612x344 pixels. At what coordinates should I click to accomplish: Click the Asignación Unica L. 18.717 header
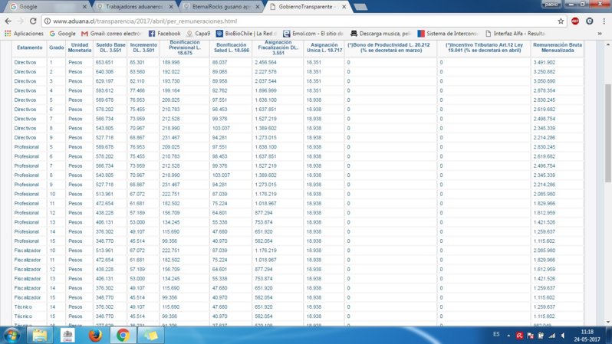(x=324, y=48)
